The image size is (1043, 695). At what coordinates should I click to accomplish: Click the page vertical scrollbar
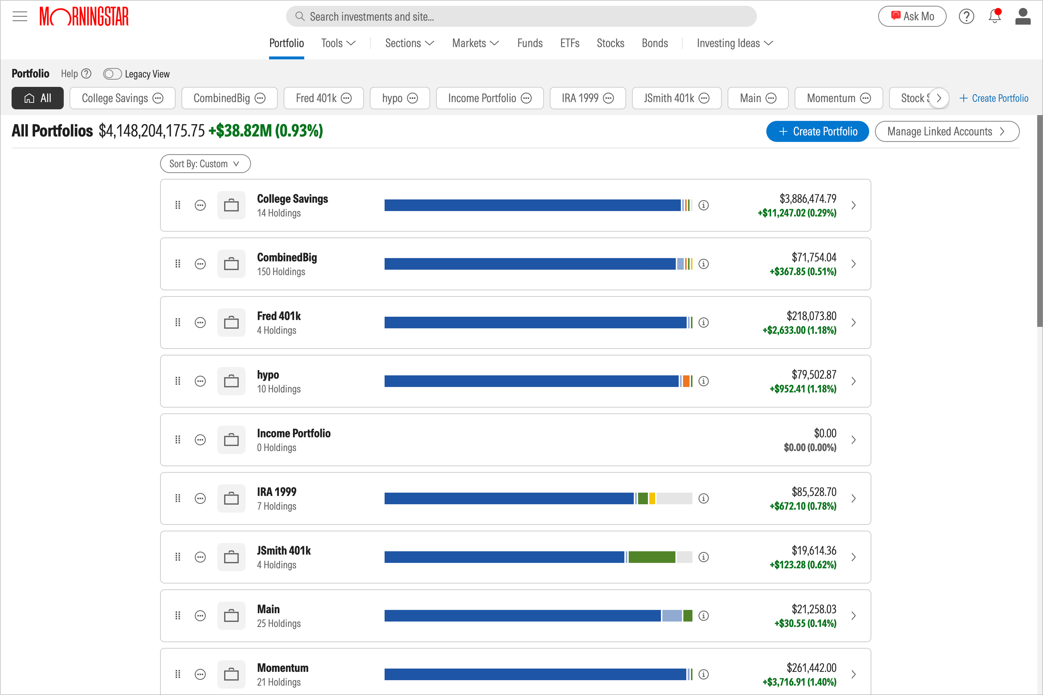click(x=1039, y=222)
